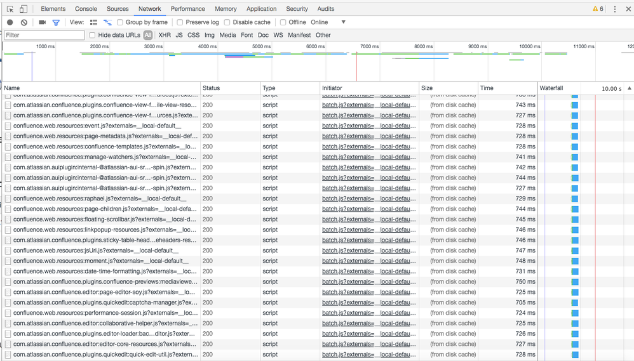Click the Waterfall column sort arrow

click(x=629, y=88)
